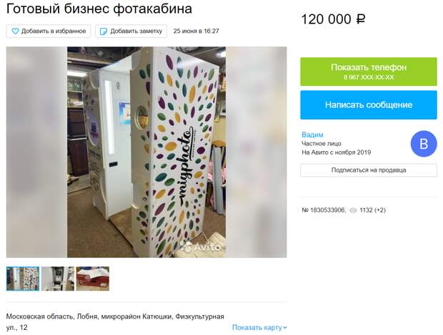
Task: Click Вадим's round avatar with letter В
Action: pos(424,144)
